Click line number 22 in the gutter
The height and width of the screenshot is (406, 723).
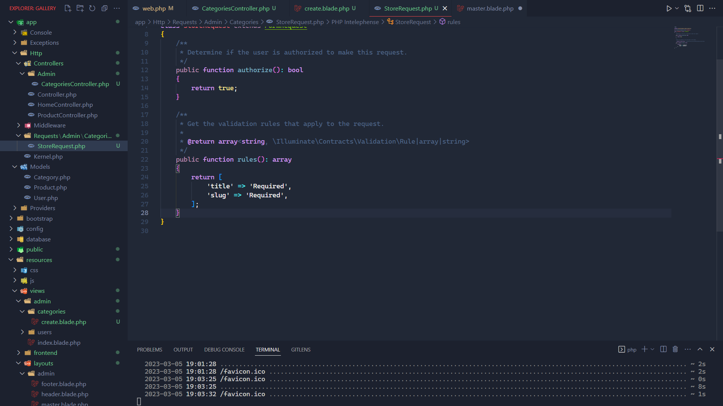coord(145,159)
